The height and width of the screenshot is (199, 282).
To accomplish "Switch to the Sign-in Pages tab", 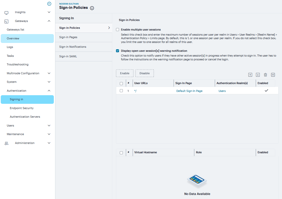I will pos(69,37).
